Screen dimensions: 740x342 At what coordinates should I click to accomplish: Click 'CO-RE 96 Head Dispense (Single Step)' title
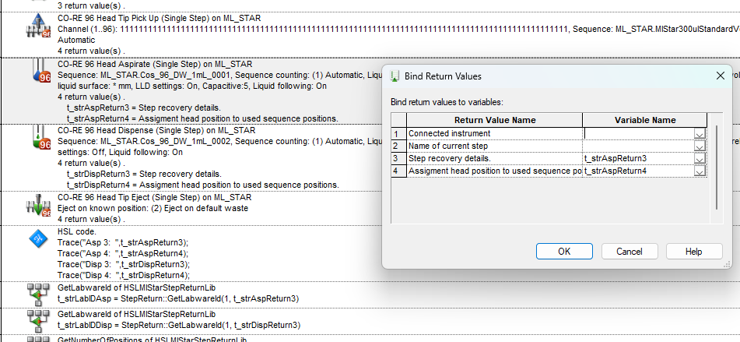click(156, 130)
